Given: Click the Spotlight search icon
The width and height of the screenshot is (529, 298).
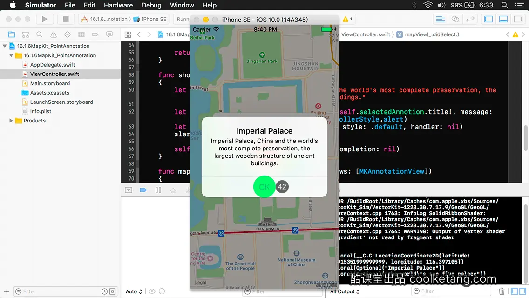Looking at the screenshot, I should pos(505,5).
